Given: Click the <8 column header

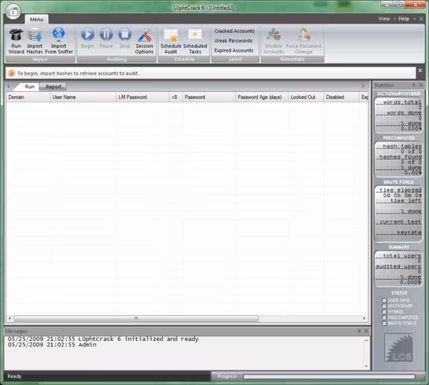Looking at the screenshot, I should pos(175,97).
